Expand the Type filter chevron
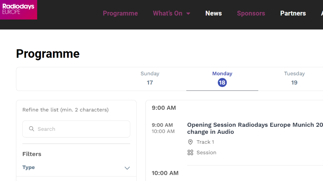 tap(127, 168)
